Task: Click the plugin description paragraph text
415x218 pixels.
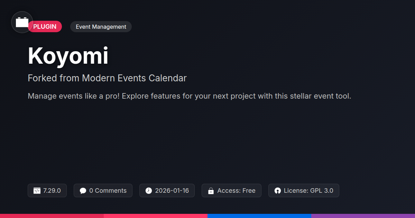Action: (189, 96)
